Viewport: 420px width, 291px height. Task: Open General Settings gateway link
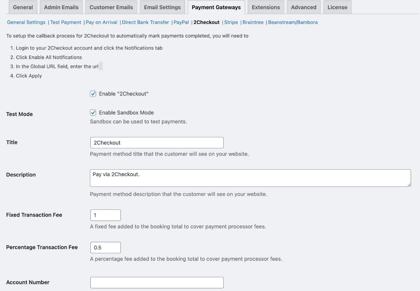(26, 22)
